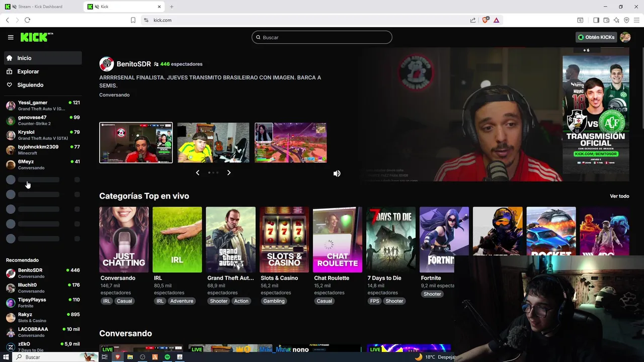Open the user profile avatar menu
This screenshot has height=362, width=644.
[x=625, y=37]
